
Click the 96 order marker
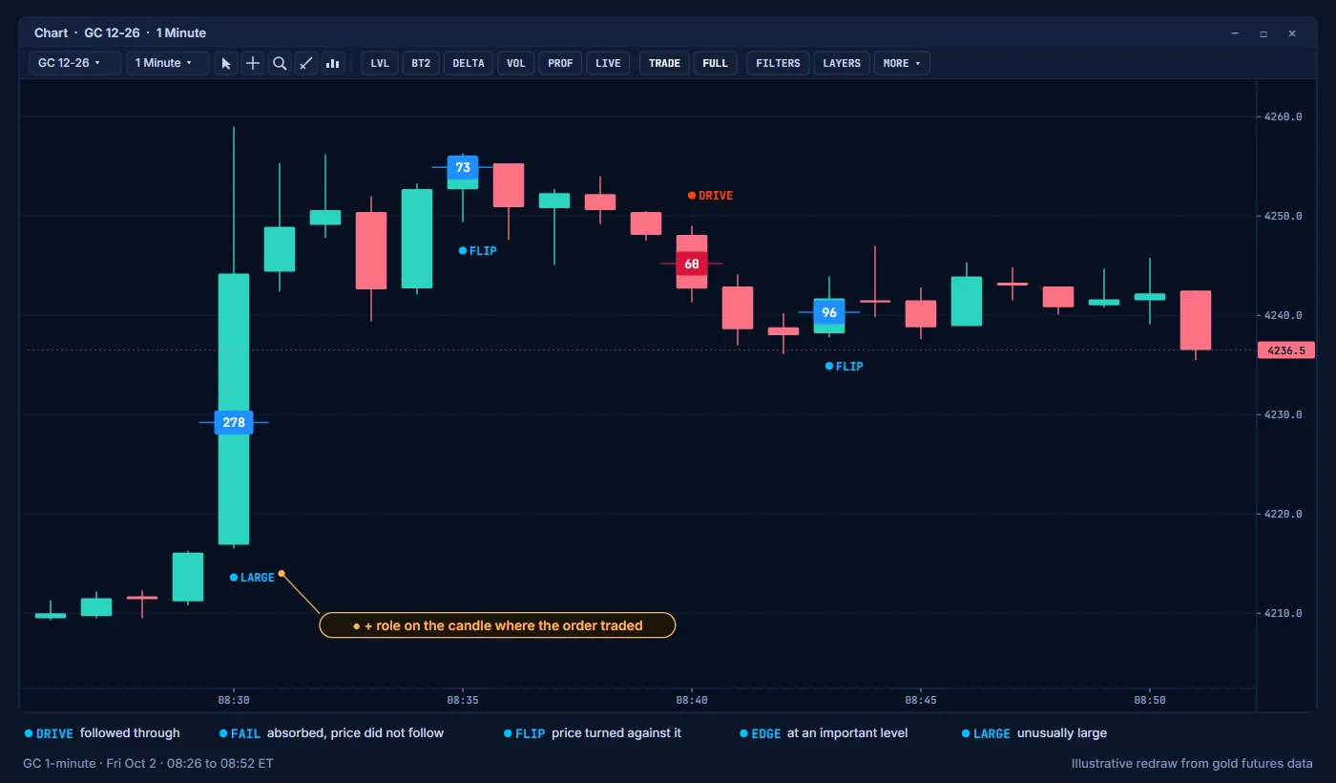pyautogui.click(x=829, y=312)
